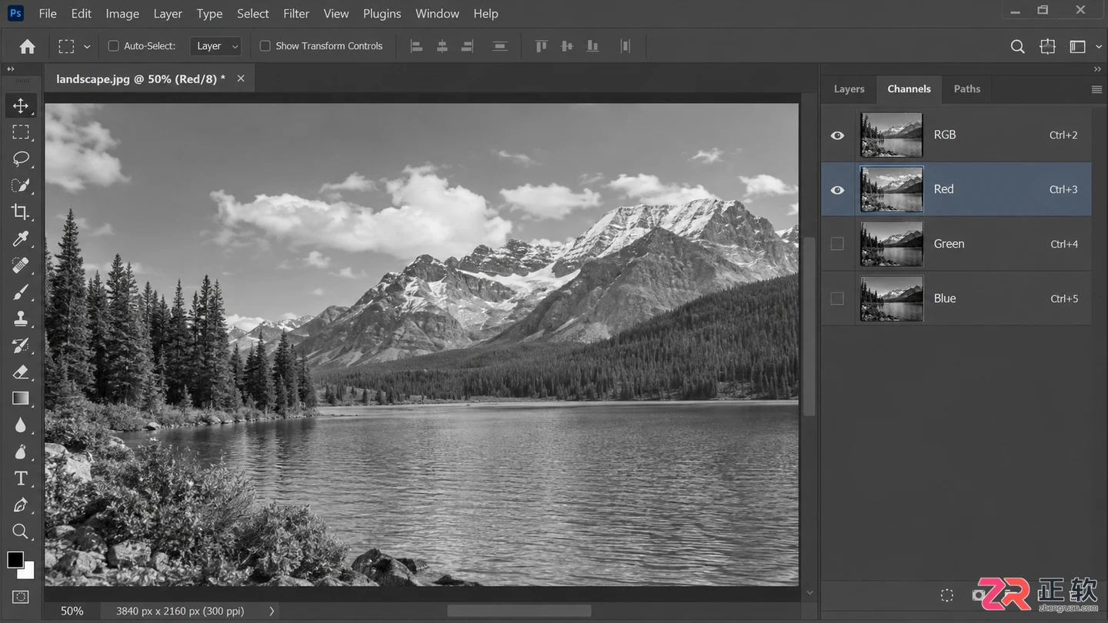Switch to the Paths tab

click(967, 89)
